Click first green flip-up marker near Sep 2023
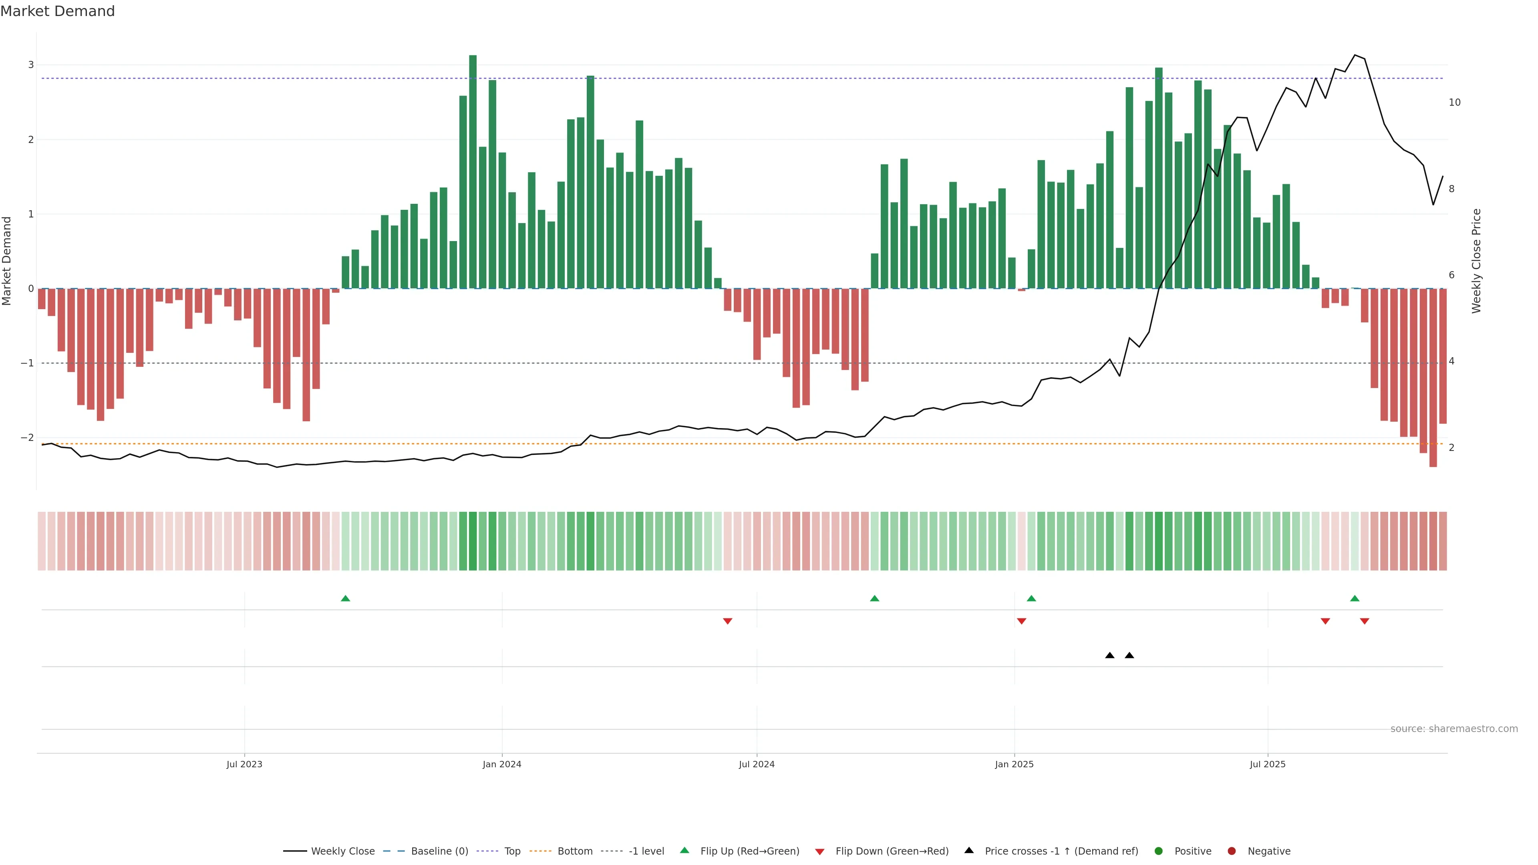 click(345, 598)
